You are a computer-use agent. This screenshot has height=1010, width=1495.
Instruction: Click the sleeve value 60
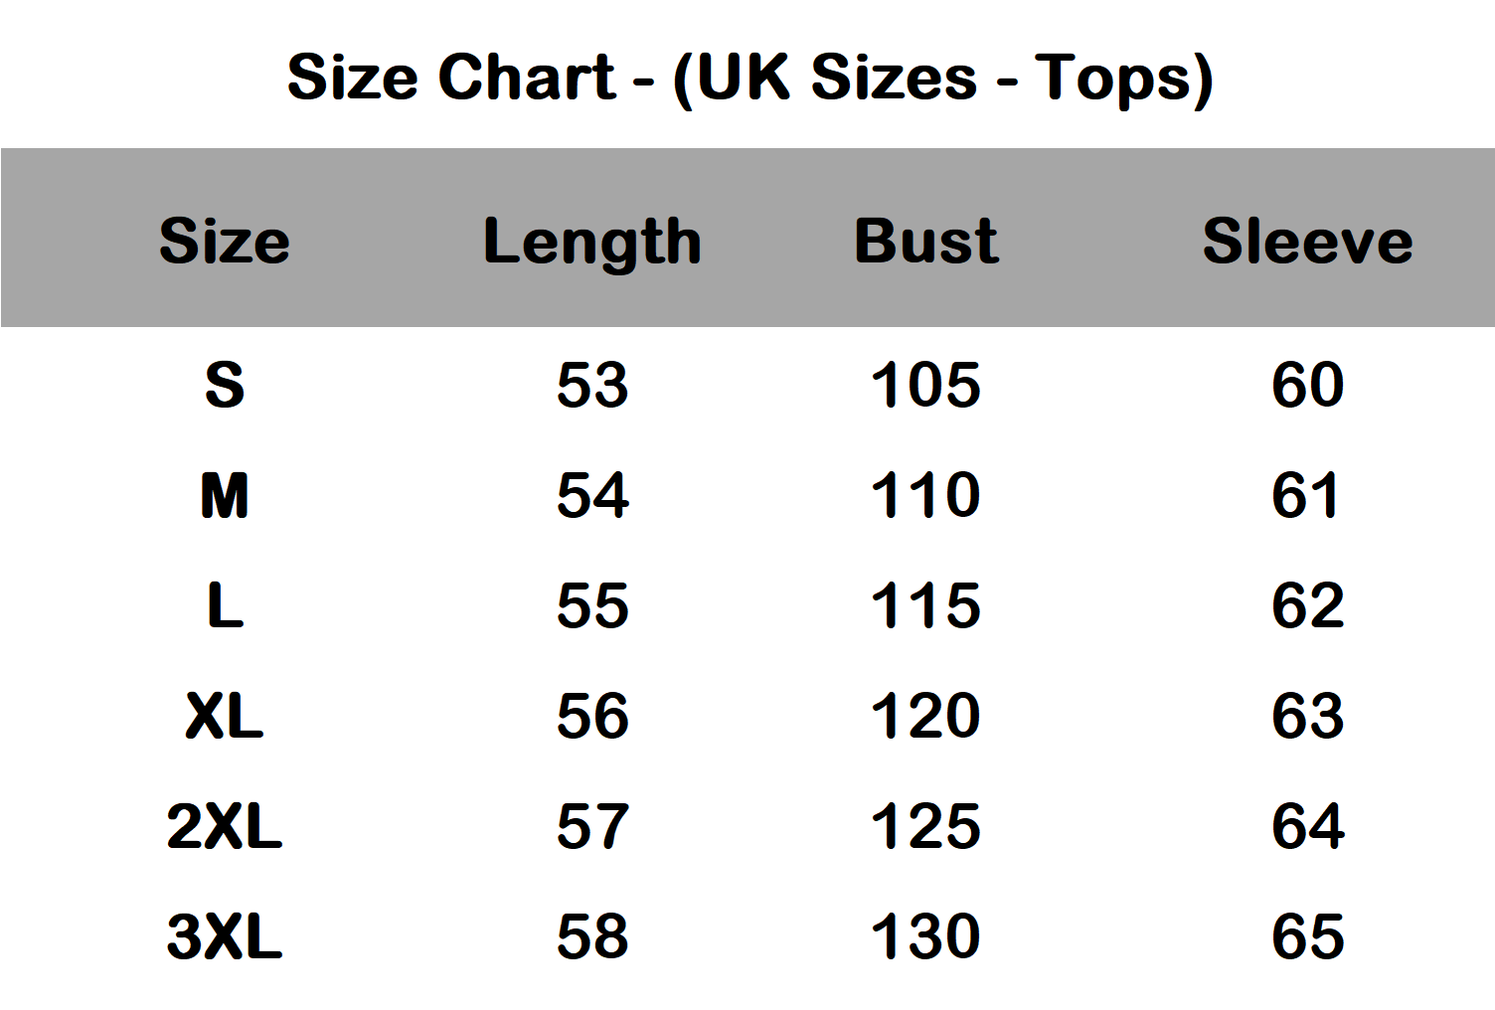[1307, 386]
